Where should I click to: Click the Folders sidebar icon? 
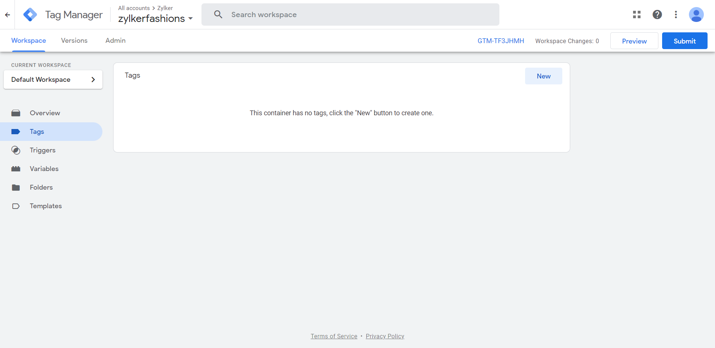coord(16,187)
